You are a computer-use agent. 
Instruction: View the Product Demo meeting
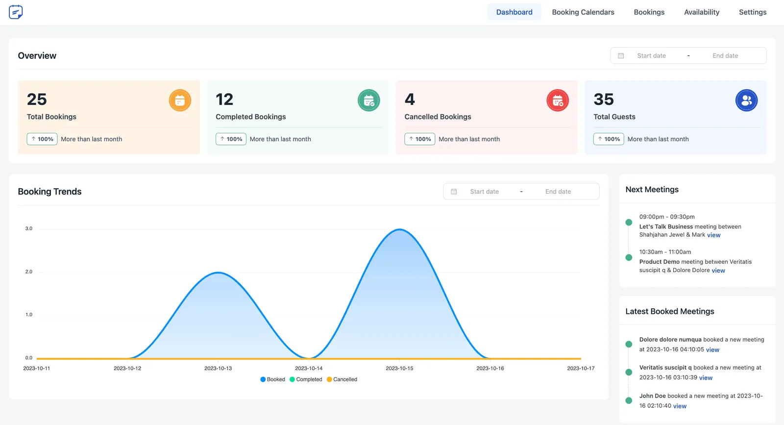coord(718,271)
